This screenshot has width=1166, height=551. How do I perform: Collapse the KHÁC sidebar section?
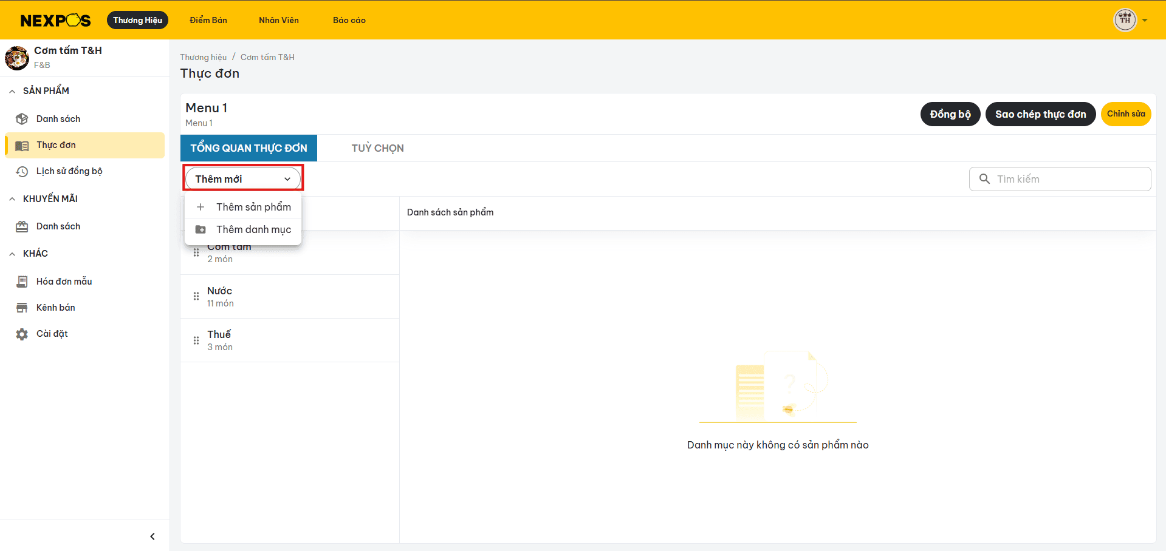(12, 254)
